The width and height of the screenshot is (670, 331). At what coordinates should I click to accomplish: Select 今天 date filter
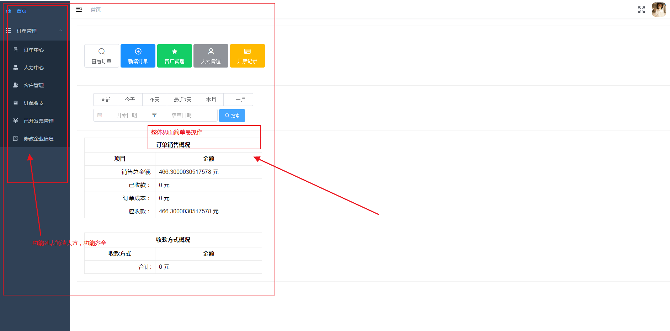click(130, 100)
